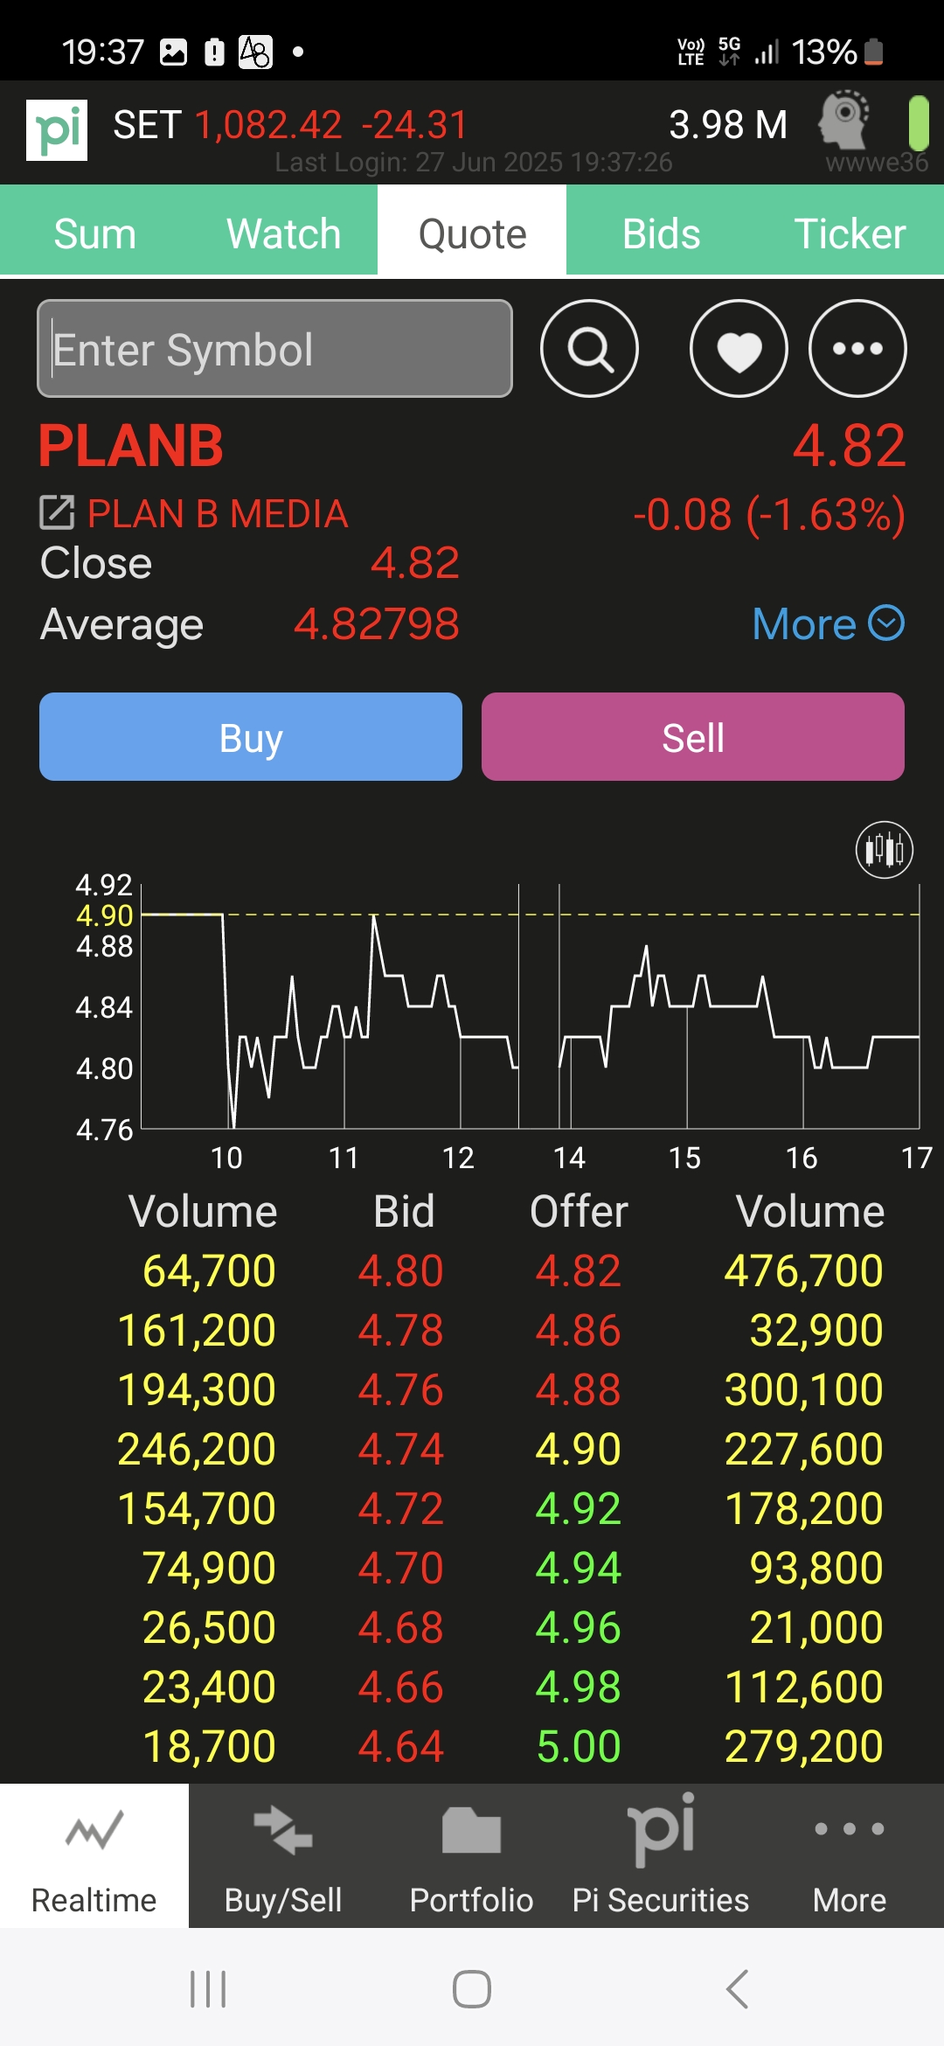
Task: Select the Quote tab
Action: coord(472,233)
